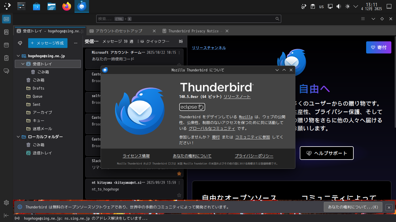
Task: Click the 寄付 link in About dialog
Action: (x=216, y=137)
